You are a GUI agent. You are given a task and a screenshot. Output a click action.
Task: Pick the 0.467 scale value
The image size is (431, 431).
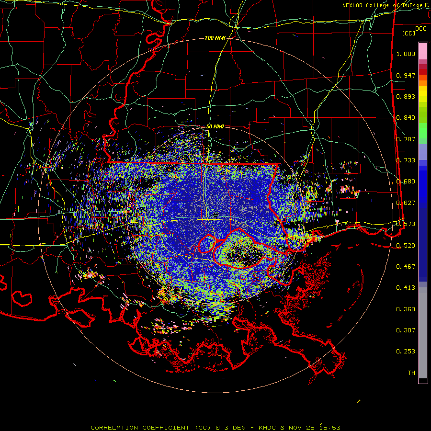tap(406, 267)
